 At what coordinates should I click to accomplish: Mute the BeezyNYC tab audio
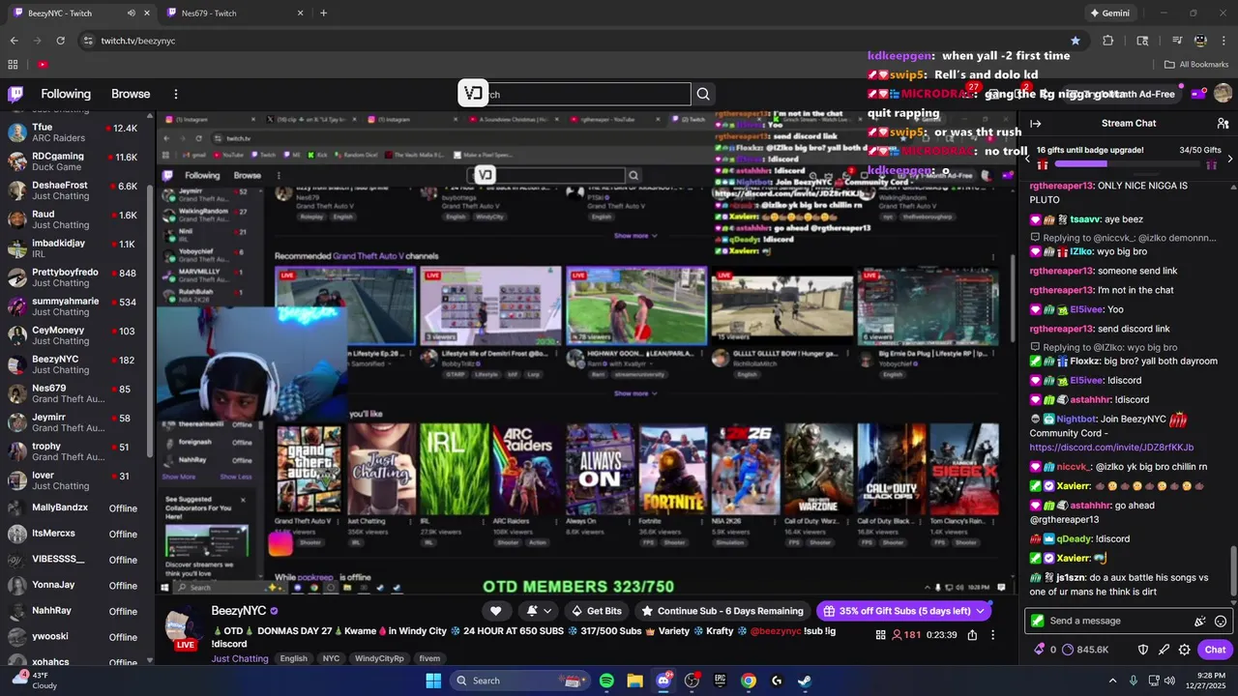131,14
